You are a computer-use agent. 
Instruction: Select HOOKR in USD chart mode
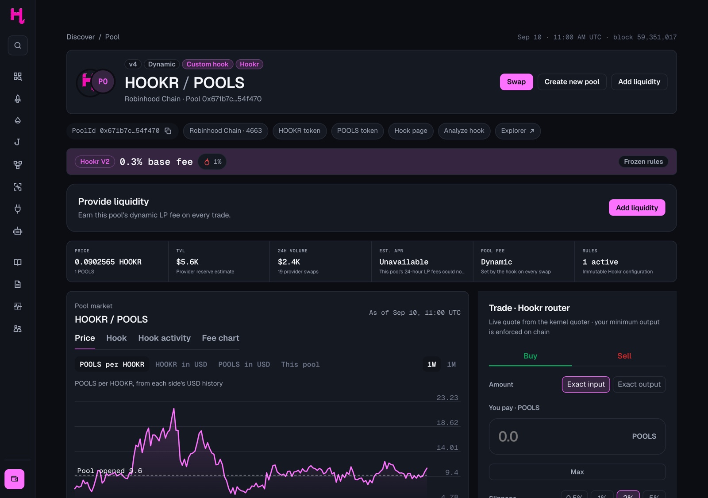click(x=181, y=364)
